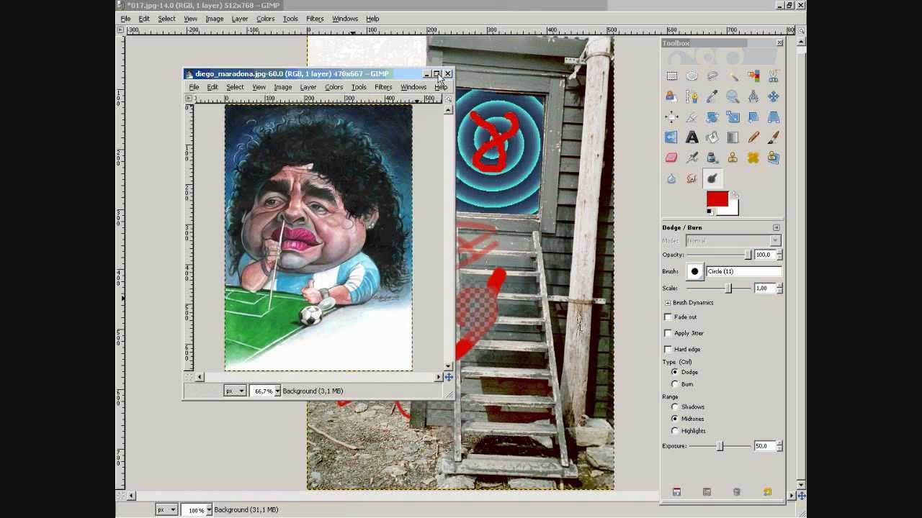Set range to Shadows
The height and width of the screenshot is (518, 922).
pyautogui.click(x=675, y=407)
